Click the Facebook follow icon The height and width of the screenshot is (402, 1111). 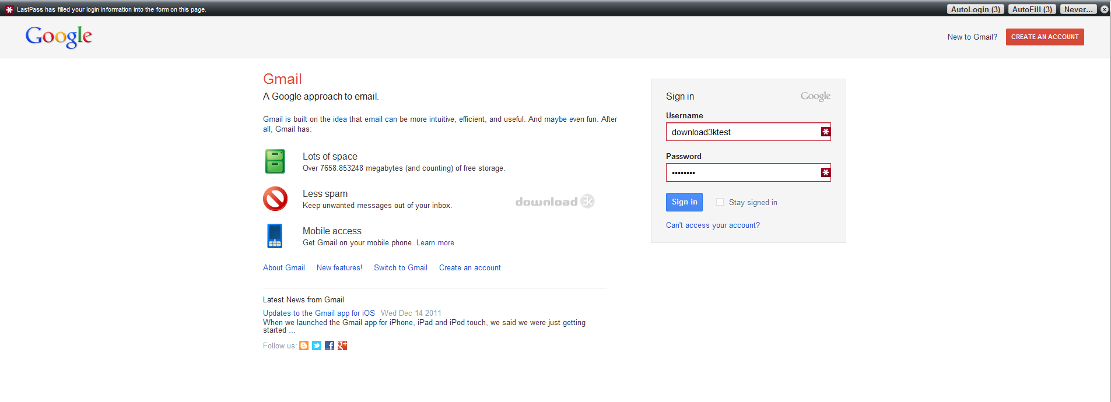pyautogui.click(x=330, y=345)
